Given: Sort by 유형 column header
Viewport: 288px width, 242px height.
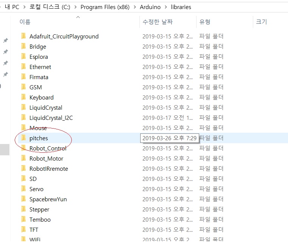Looking at the screenshot, I should point(204,22).
